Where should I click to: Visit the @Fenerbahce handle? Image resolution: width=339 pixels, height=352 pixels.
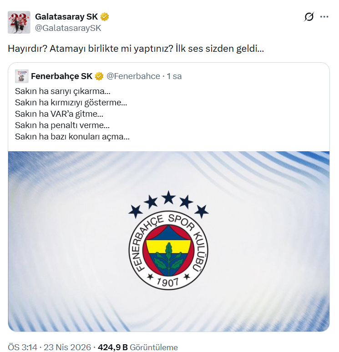pyautogui.click(x=133, y=76)
